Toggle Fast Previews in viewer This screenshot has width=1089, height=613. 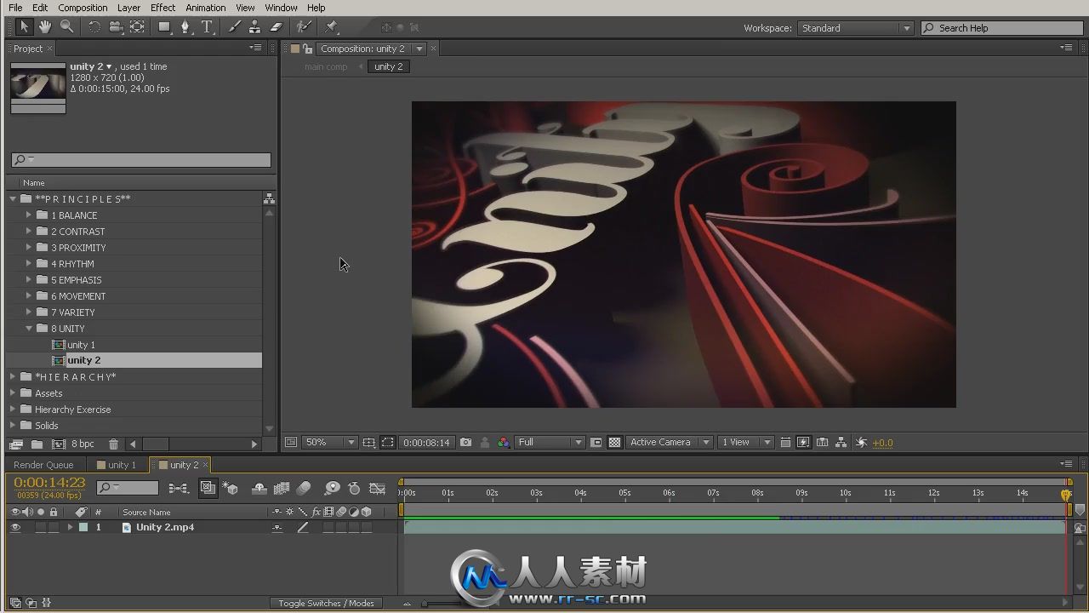(803, 442)
